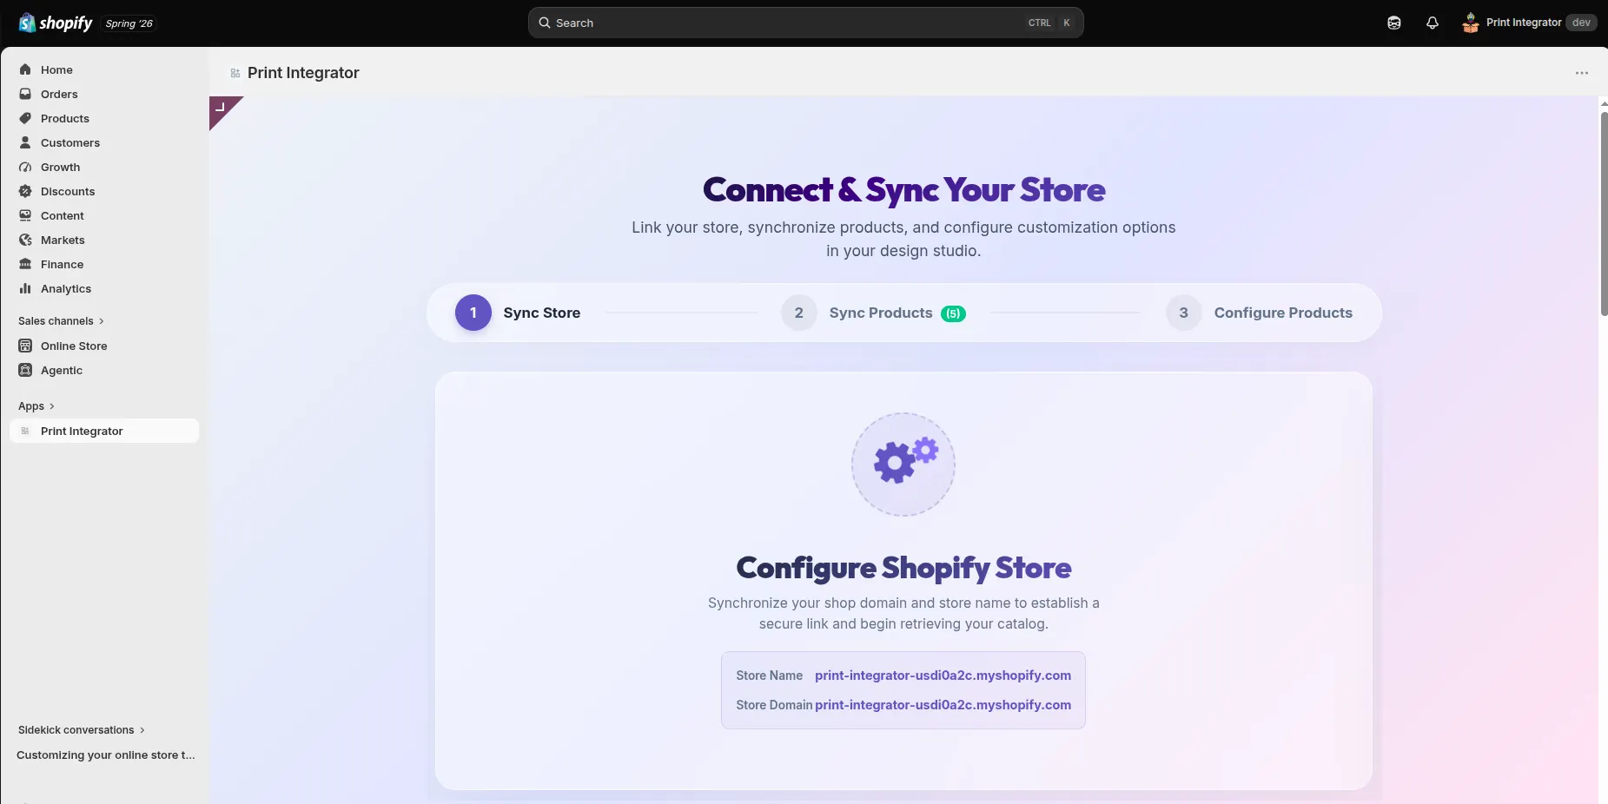Open Sidekick assistant icon in top bar
This screenshot has width=1608, height=804.
click(x=1394, y=23)
